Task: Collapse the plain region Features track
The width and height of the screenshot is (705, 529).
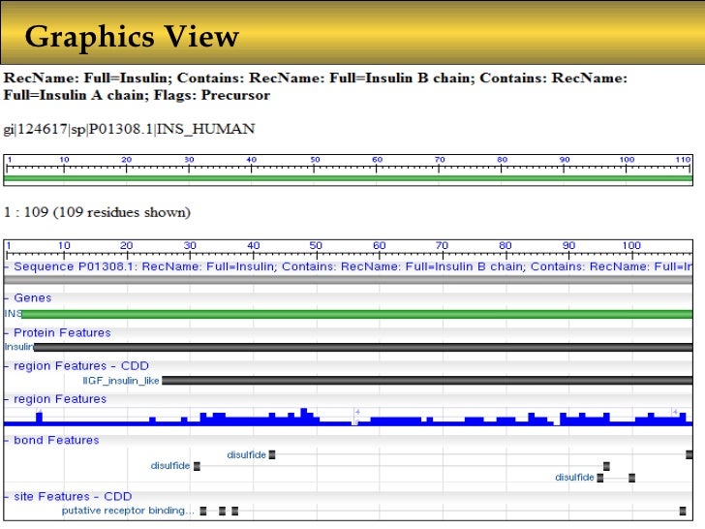Action: pyautogui.click(x=7, y=399)
